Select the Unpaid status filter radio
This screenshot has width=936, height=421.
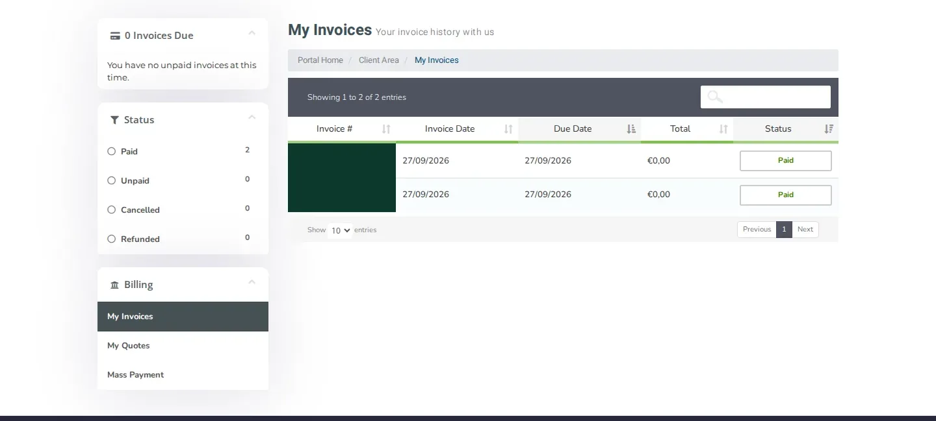(x=111, y=180)
